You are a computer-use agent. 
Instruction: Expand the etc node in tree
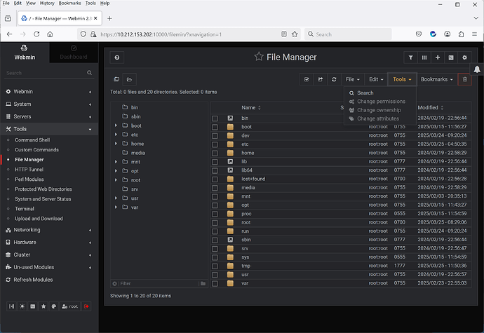[116, 135]
